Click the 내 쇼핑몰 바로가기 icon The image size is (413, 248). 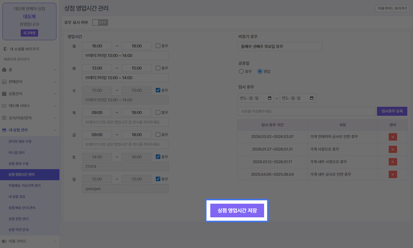point(5,49)
